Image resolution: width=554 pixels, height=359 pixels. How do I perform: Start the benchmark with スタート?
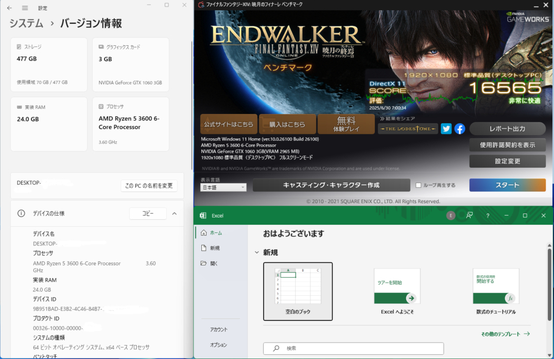[507, 185]
